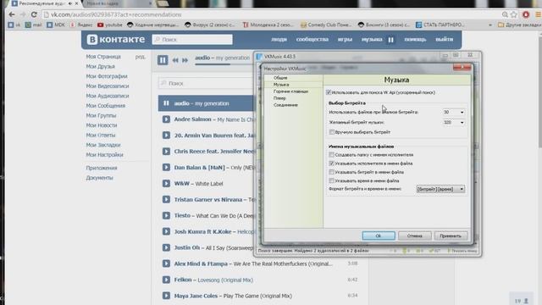The width and height of the screenshot is (542, 305).
Task: Play Maya Jane Coles – Play The Game
Action: (x=166, y=296)
